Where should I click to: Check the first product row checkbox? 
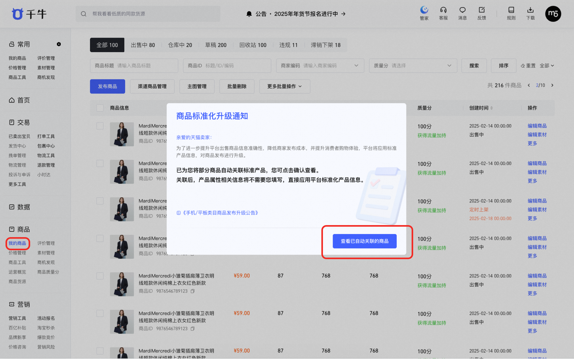[x=100, y=126]
